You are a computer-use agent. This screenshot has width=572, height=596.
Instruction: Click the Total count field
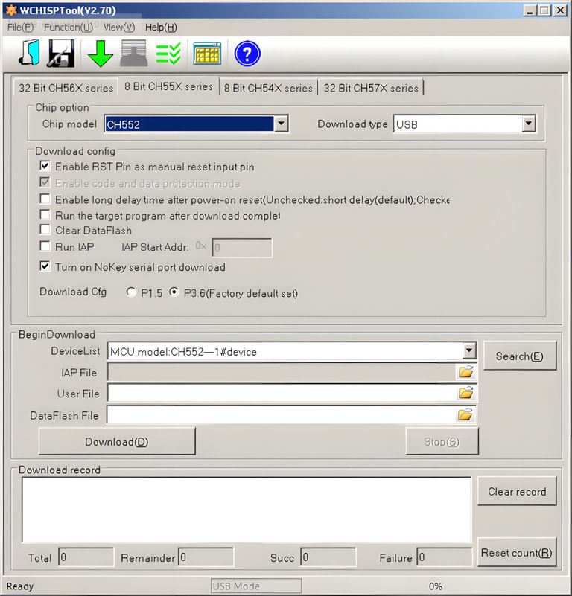click(86, 557)
